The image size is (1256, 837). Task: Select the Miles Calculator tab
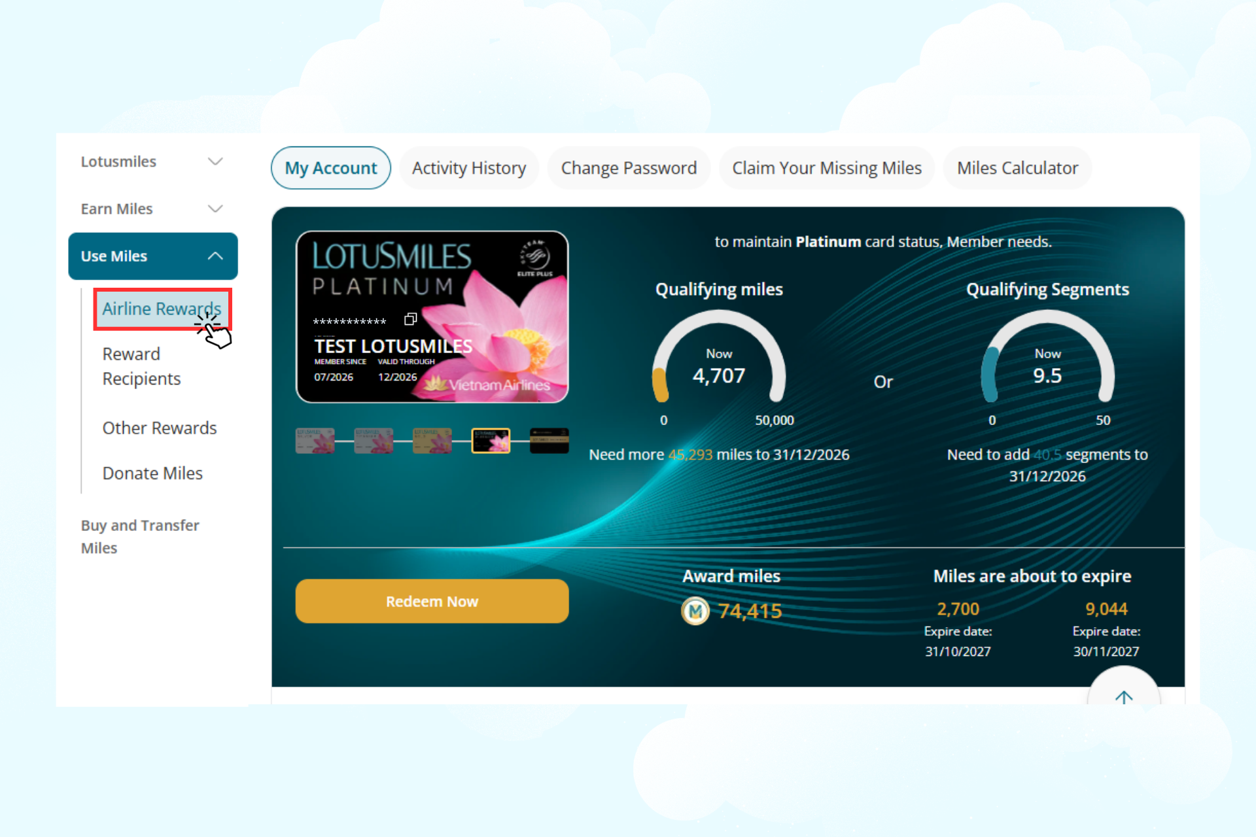pos(1017,168)
